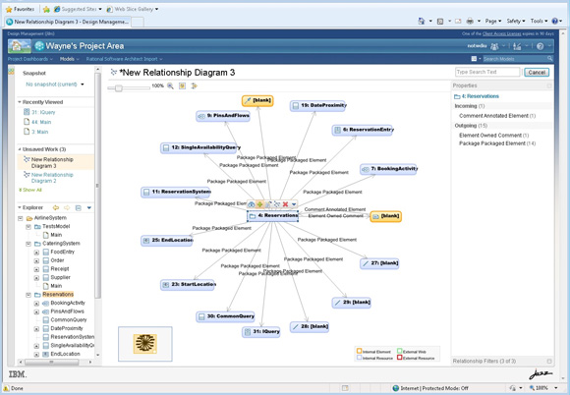
Task: Select the 11: ReservationSystem node
Action: click(176, 192)
